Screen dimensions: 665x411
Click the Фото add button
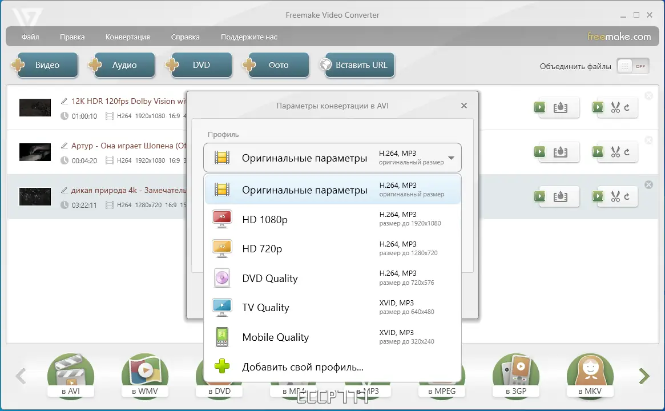pos(276,65)
